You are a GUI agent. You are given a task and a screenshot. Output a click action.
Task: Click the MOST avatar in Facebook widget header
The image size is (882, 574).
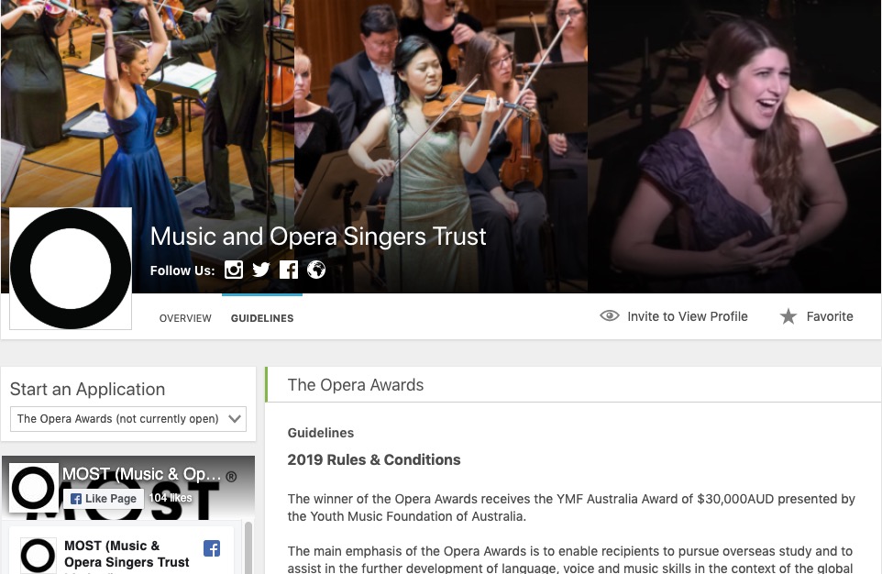coord(34,487)
